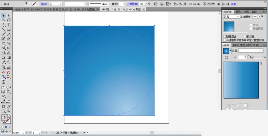Viewport: 268px width, 136px height.
Task: Select the Rectangle tool
Action: tap(9, 30)
